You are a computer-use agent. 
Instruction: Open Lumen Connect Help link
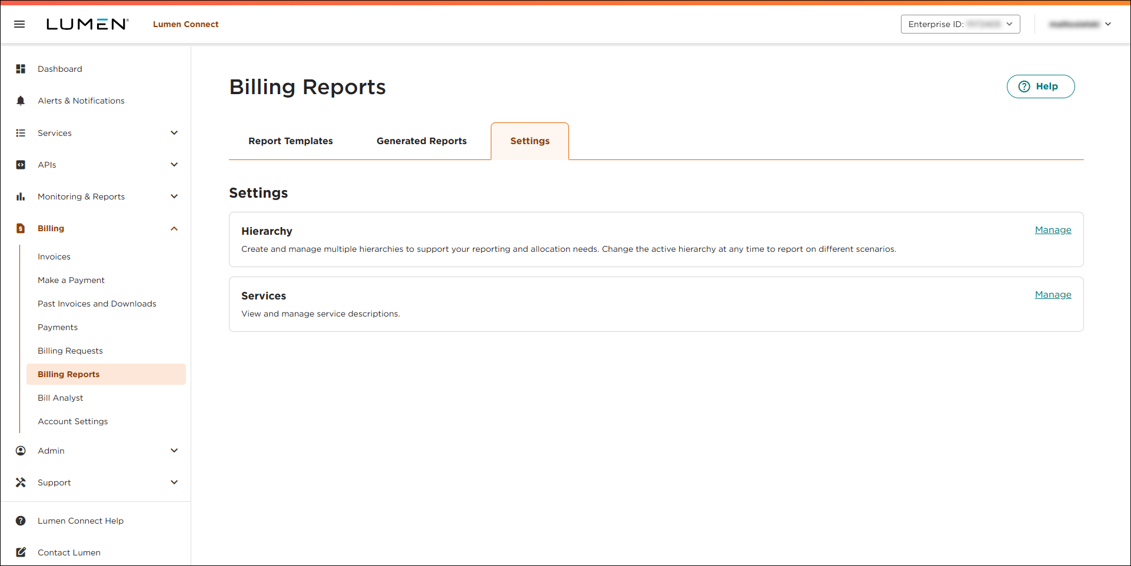81,521
